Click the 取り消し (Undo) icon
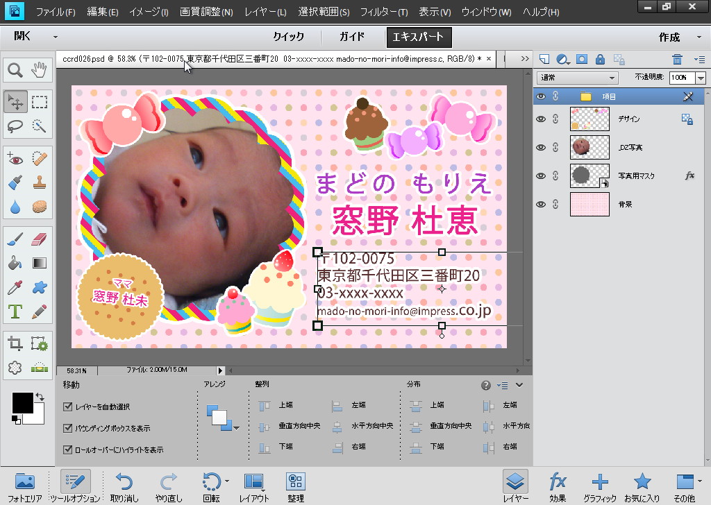This screenshot has height=505, width=711. (x=124, y=483)
